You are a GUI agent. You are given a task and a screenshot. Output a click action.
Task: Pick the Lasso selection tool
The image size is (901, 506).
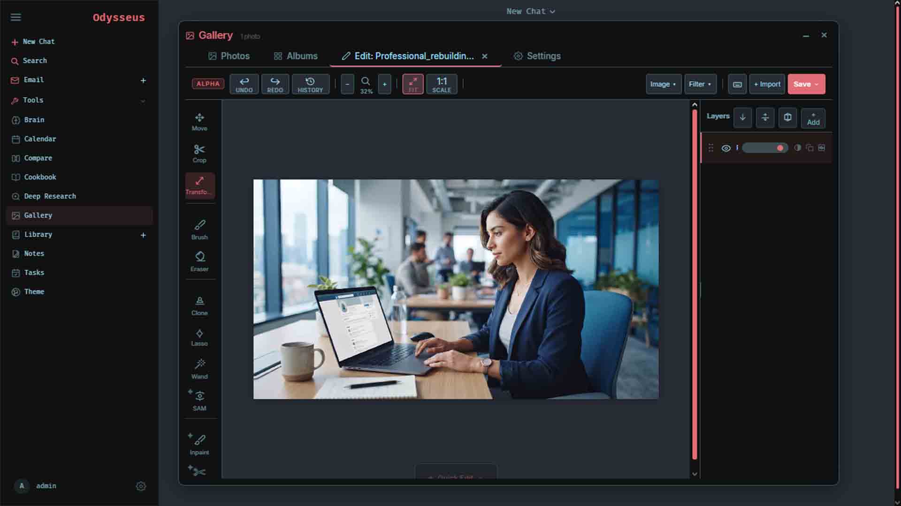199,337
